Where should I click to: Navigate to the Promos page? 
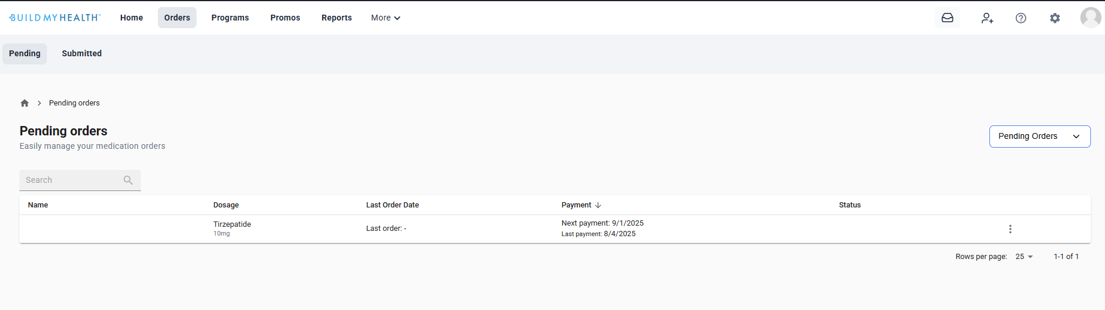click(x=285, y=18)
